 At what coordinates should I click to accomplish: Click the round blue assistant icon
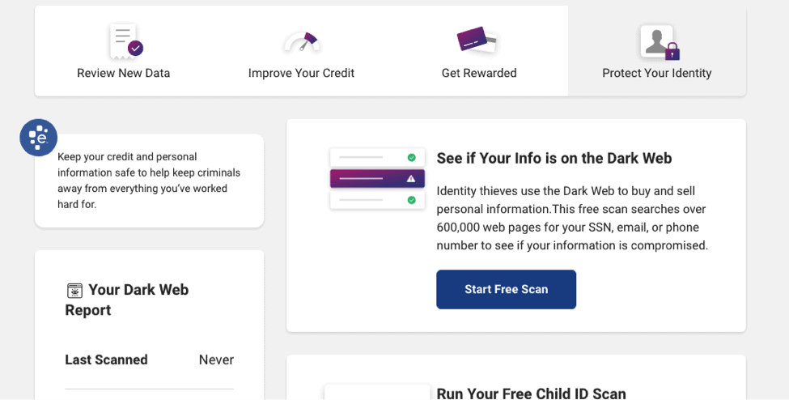click(x=38, y=138)
